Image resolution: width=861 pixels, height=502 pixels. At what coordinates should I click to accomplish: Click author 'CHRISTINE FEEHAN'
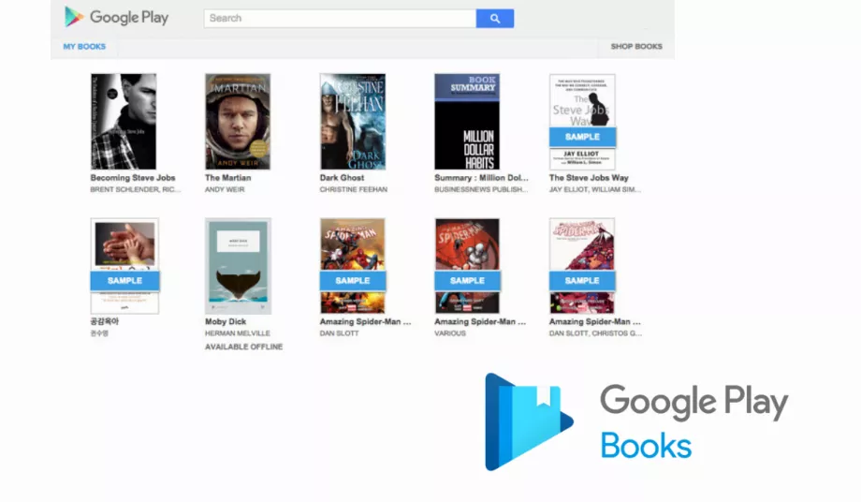pyautogui.click(x=354, y=189)
